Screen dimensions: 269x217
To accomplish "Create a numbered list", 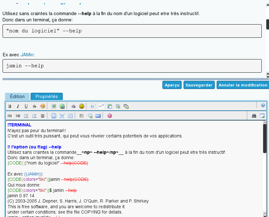I will pos(34,116).
